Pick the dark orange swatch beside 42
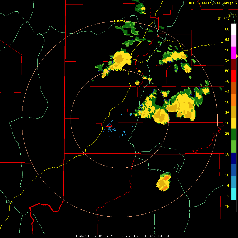Viewport: 238px width, 238px height. [234, 88]
